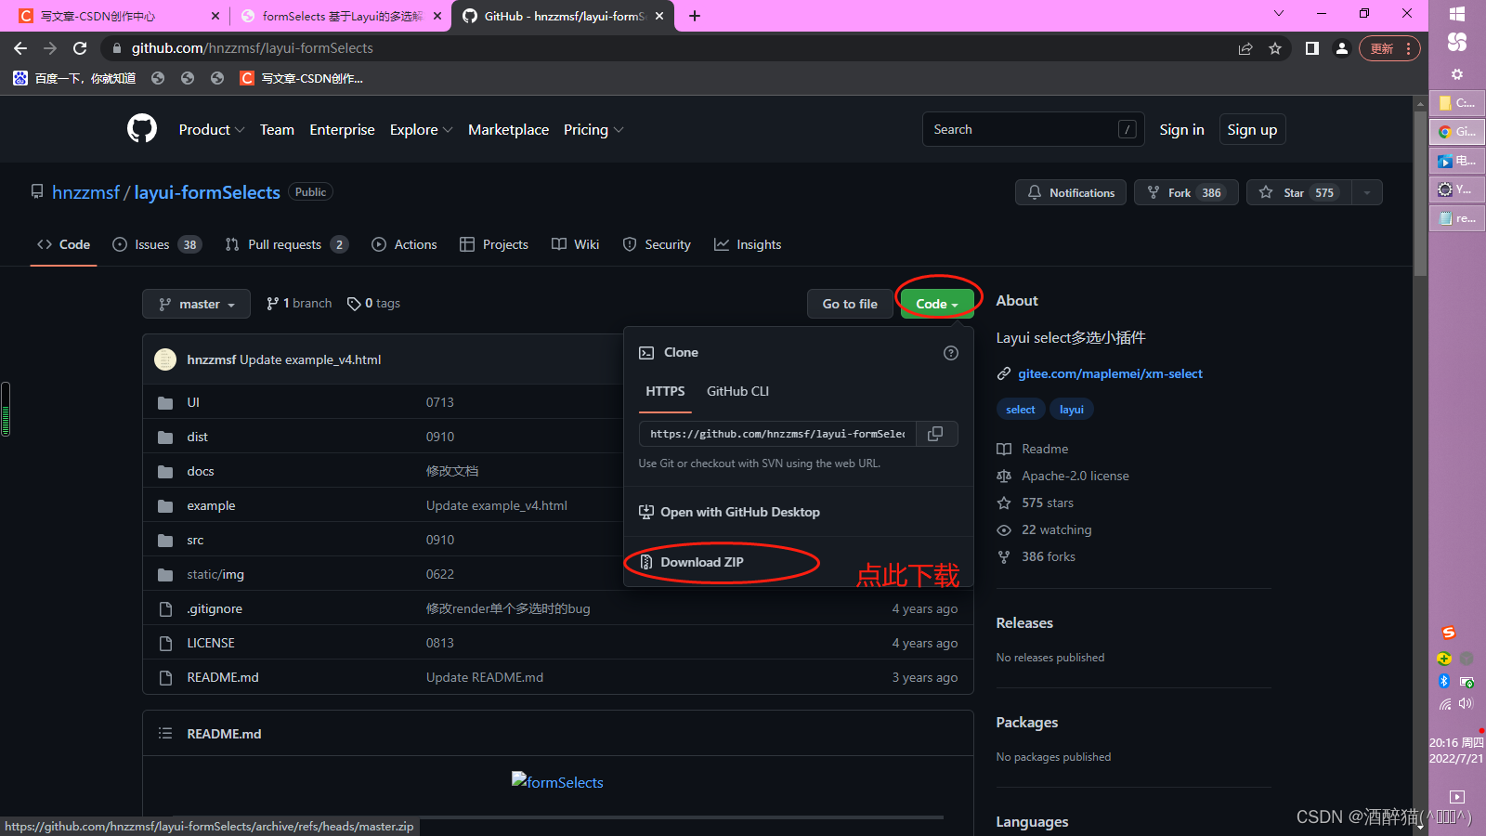Click the share page icon in address bar
This screenshot has height=836, width=1486.
[1245, 48]
